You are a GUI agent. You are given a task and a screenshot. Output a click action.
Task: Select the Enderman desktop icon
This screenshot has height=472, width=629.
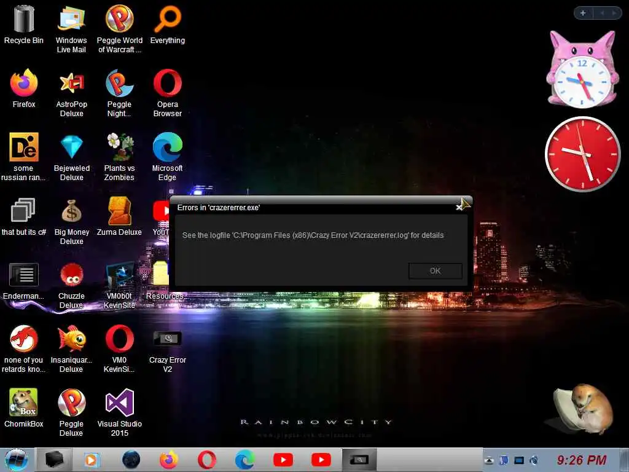coord(24,281)
